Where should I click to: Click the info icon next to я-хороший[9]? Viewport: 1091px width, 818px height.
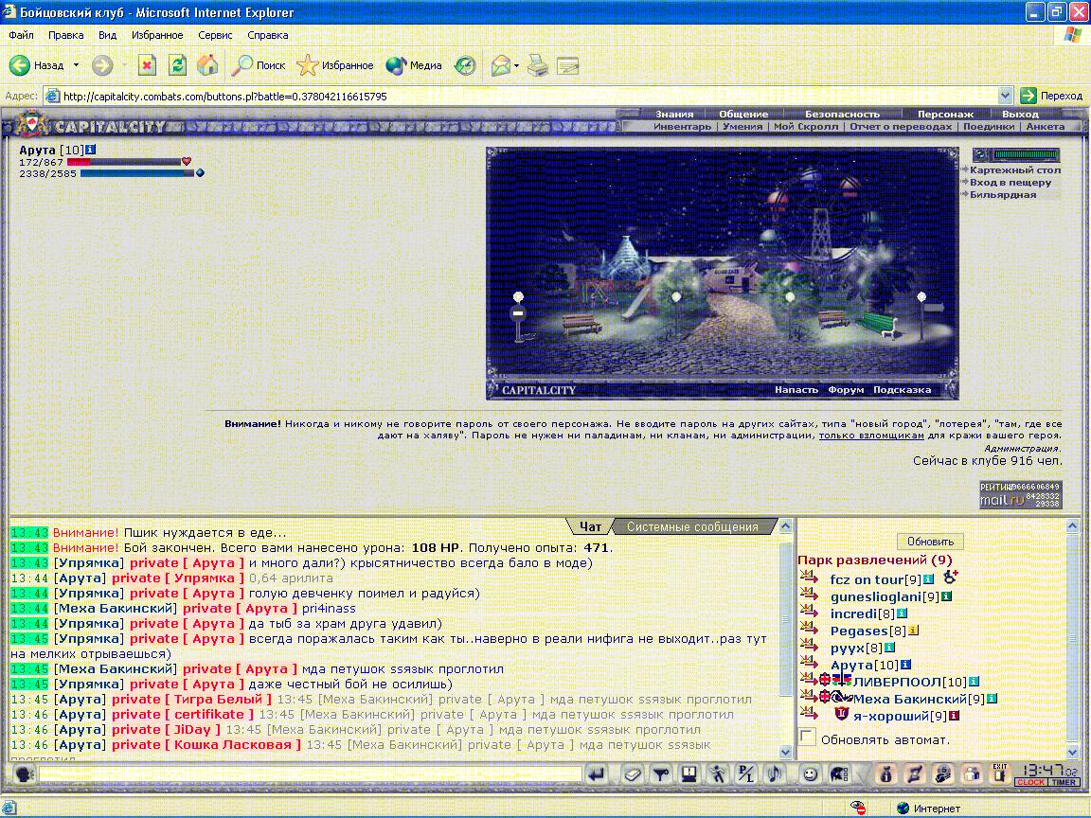(955, 716)
